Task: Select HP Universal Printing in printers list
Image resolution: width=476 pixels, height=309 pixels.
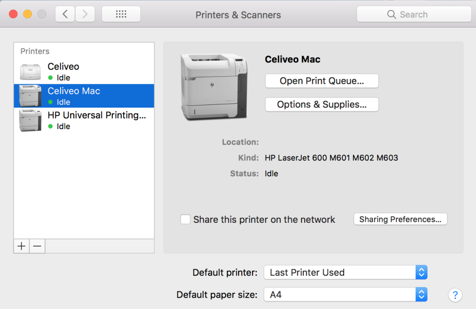Action: (97, 115)
